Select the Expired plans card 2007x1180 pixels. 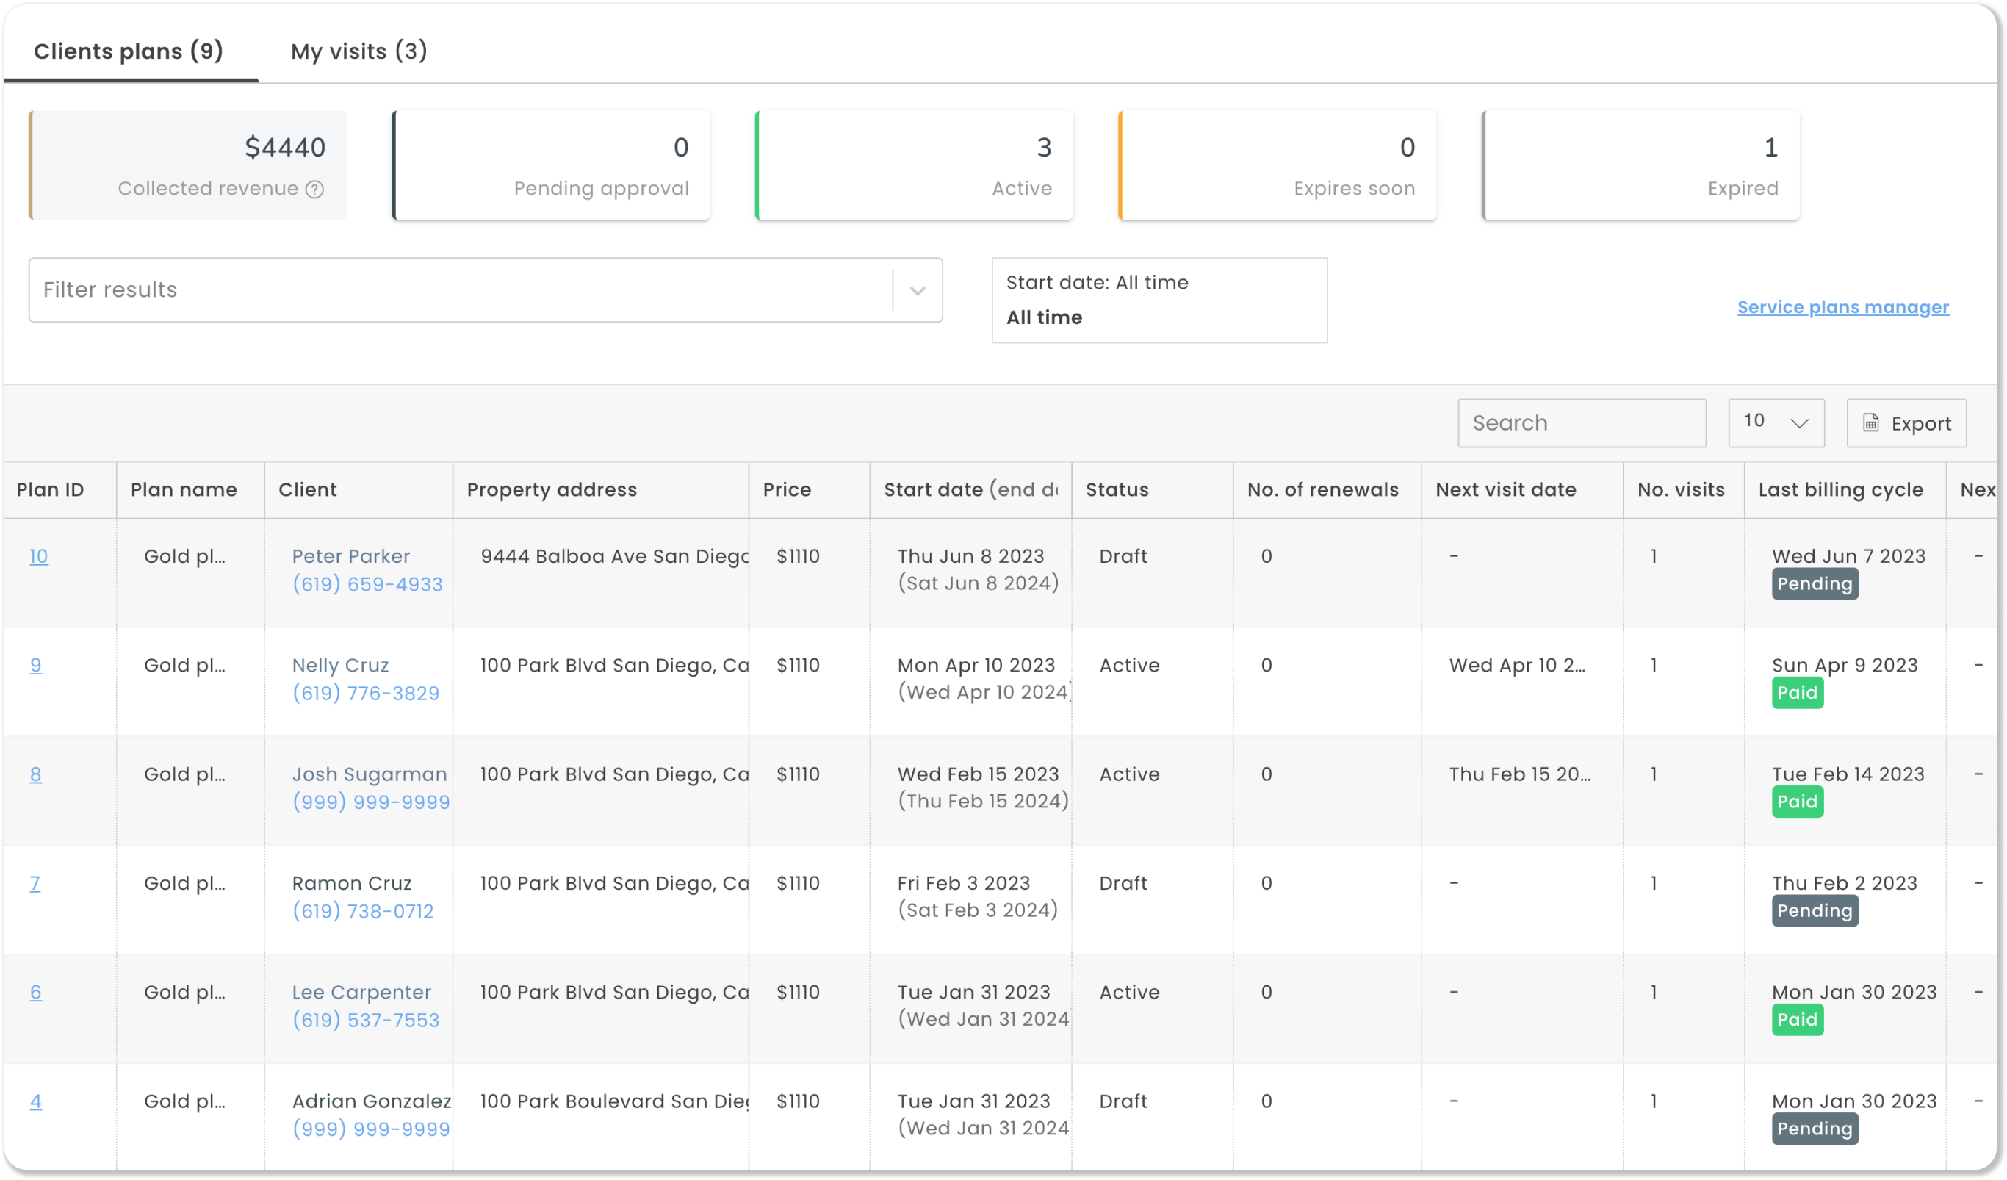1640,165
